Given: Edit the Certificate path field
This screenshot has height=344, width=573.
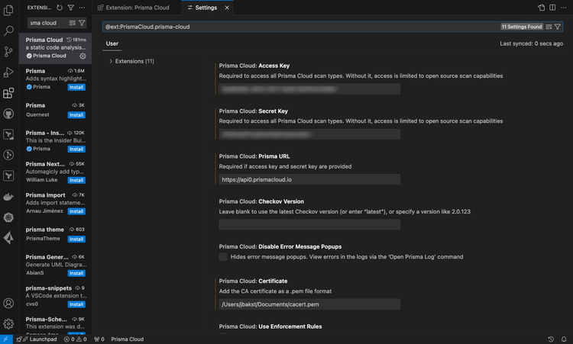Looking at the screenshot, I should click(x=309, y=304).
